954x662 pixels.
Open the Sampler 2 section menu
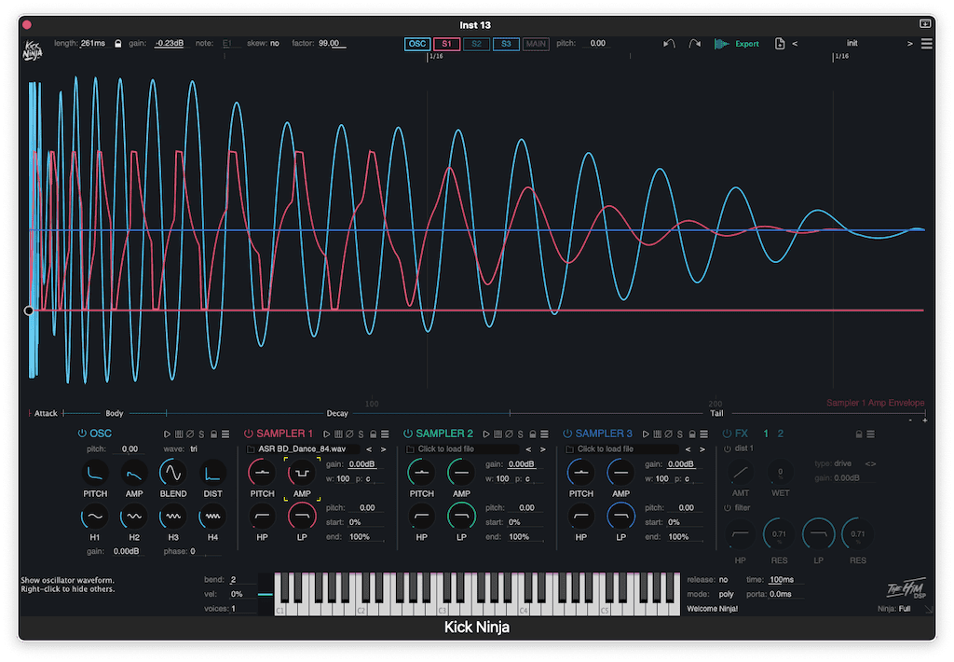544,434
